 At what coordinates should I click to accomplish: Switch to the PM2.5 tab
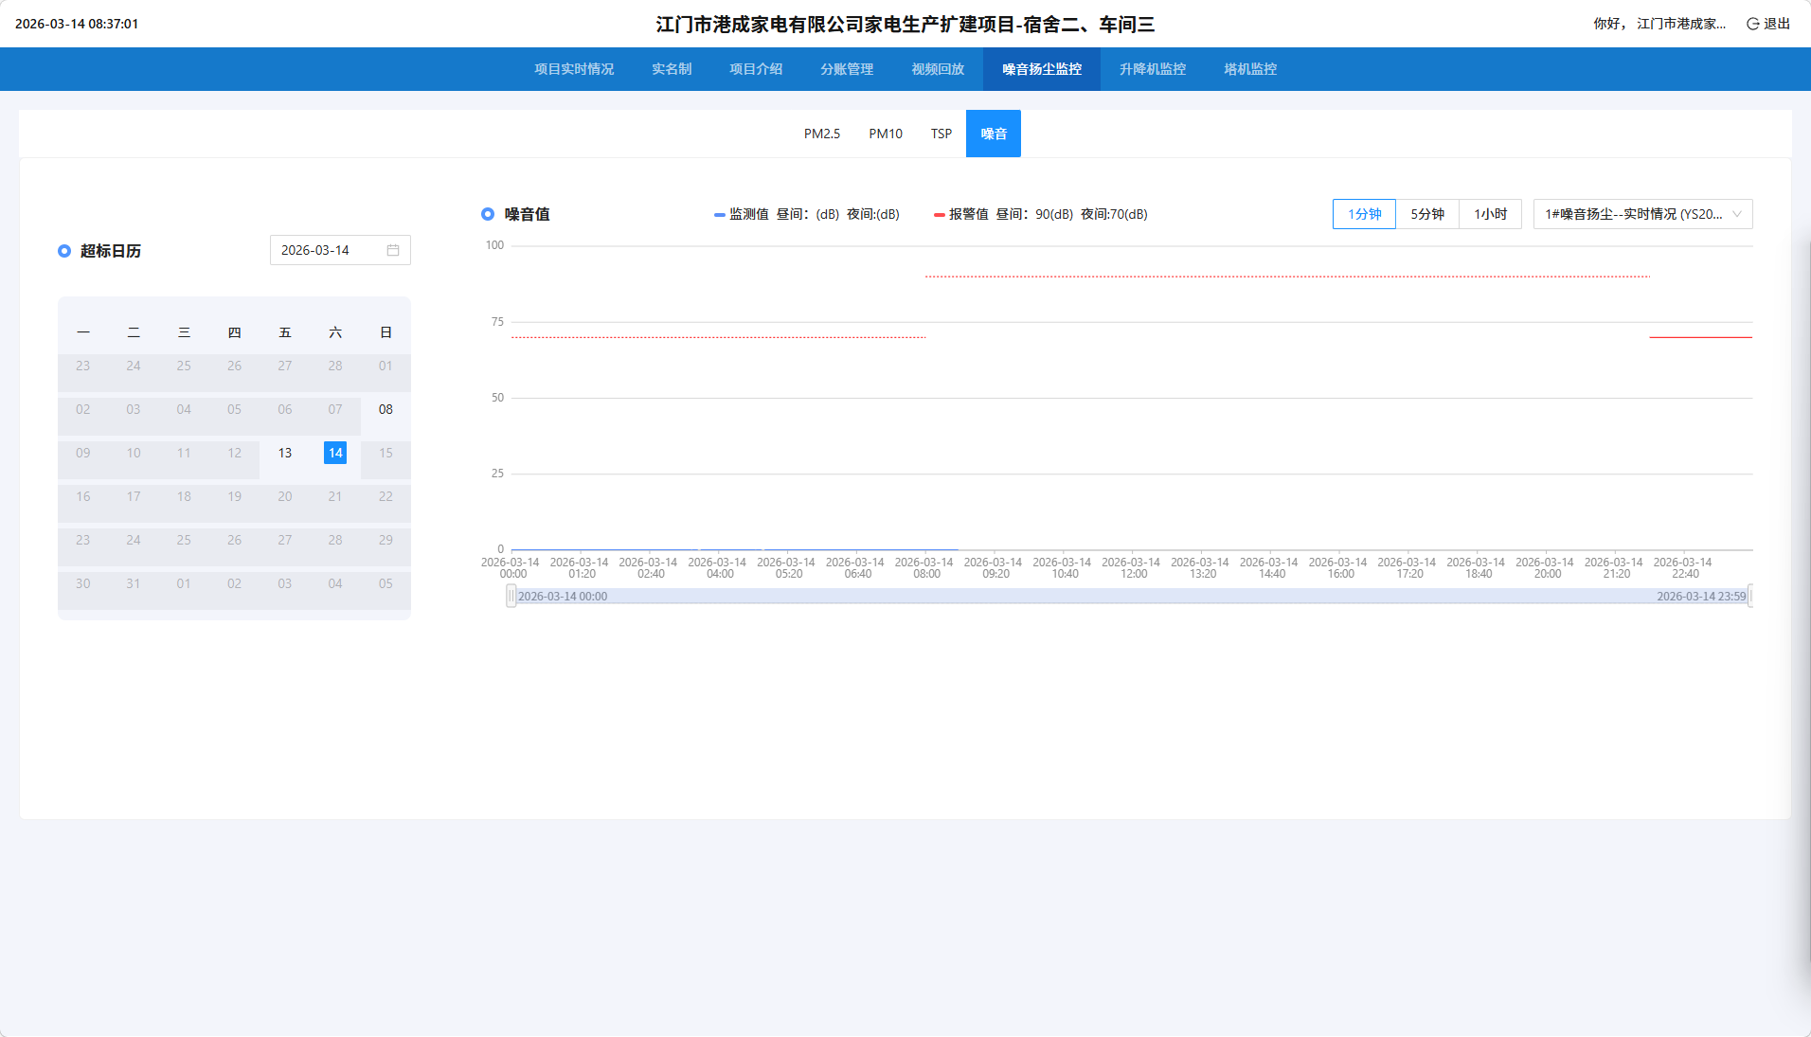click(822, 134)
